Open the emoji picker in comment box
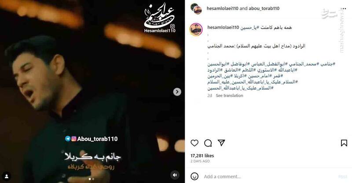The height and width of the screenshot is (183, 352). pyautogui.click(x=194, y=176)
